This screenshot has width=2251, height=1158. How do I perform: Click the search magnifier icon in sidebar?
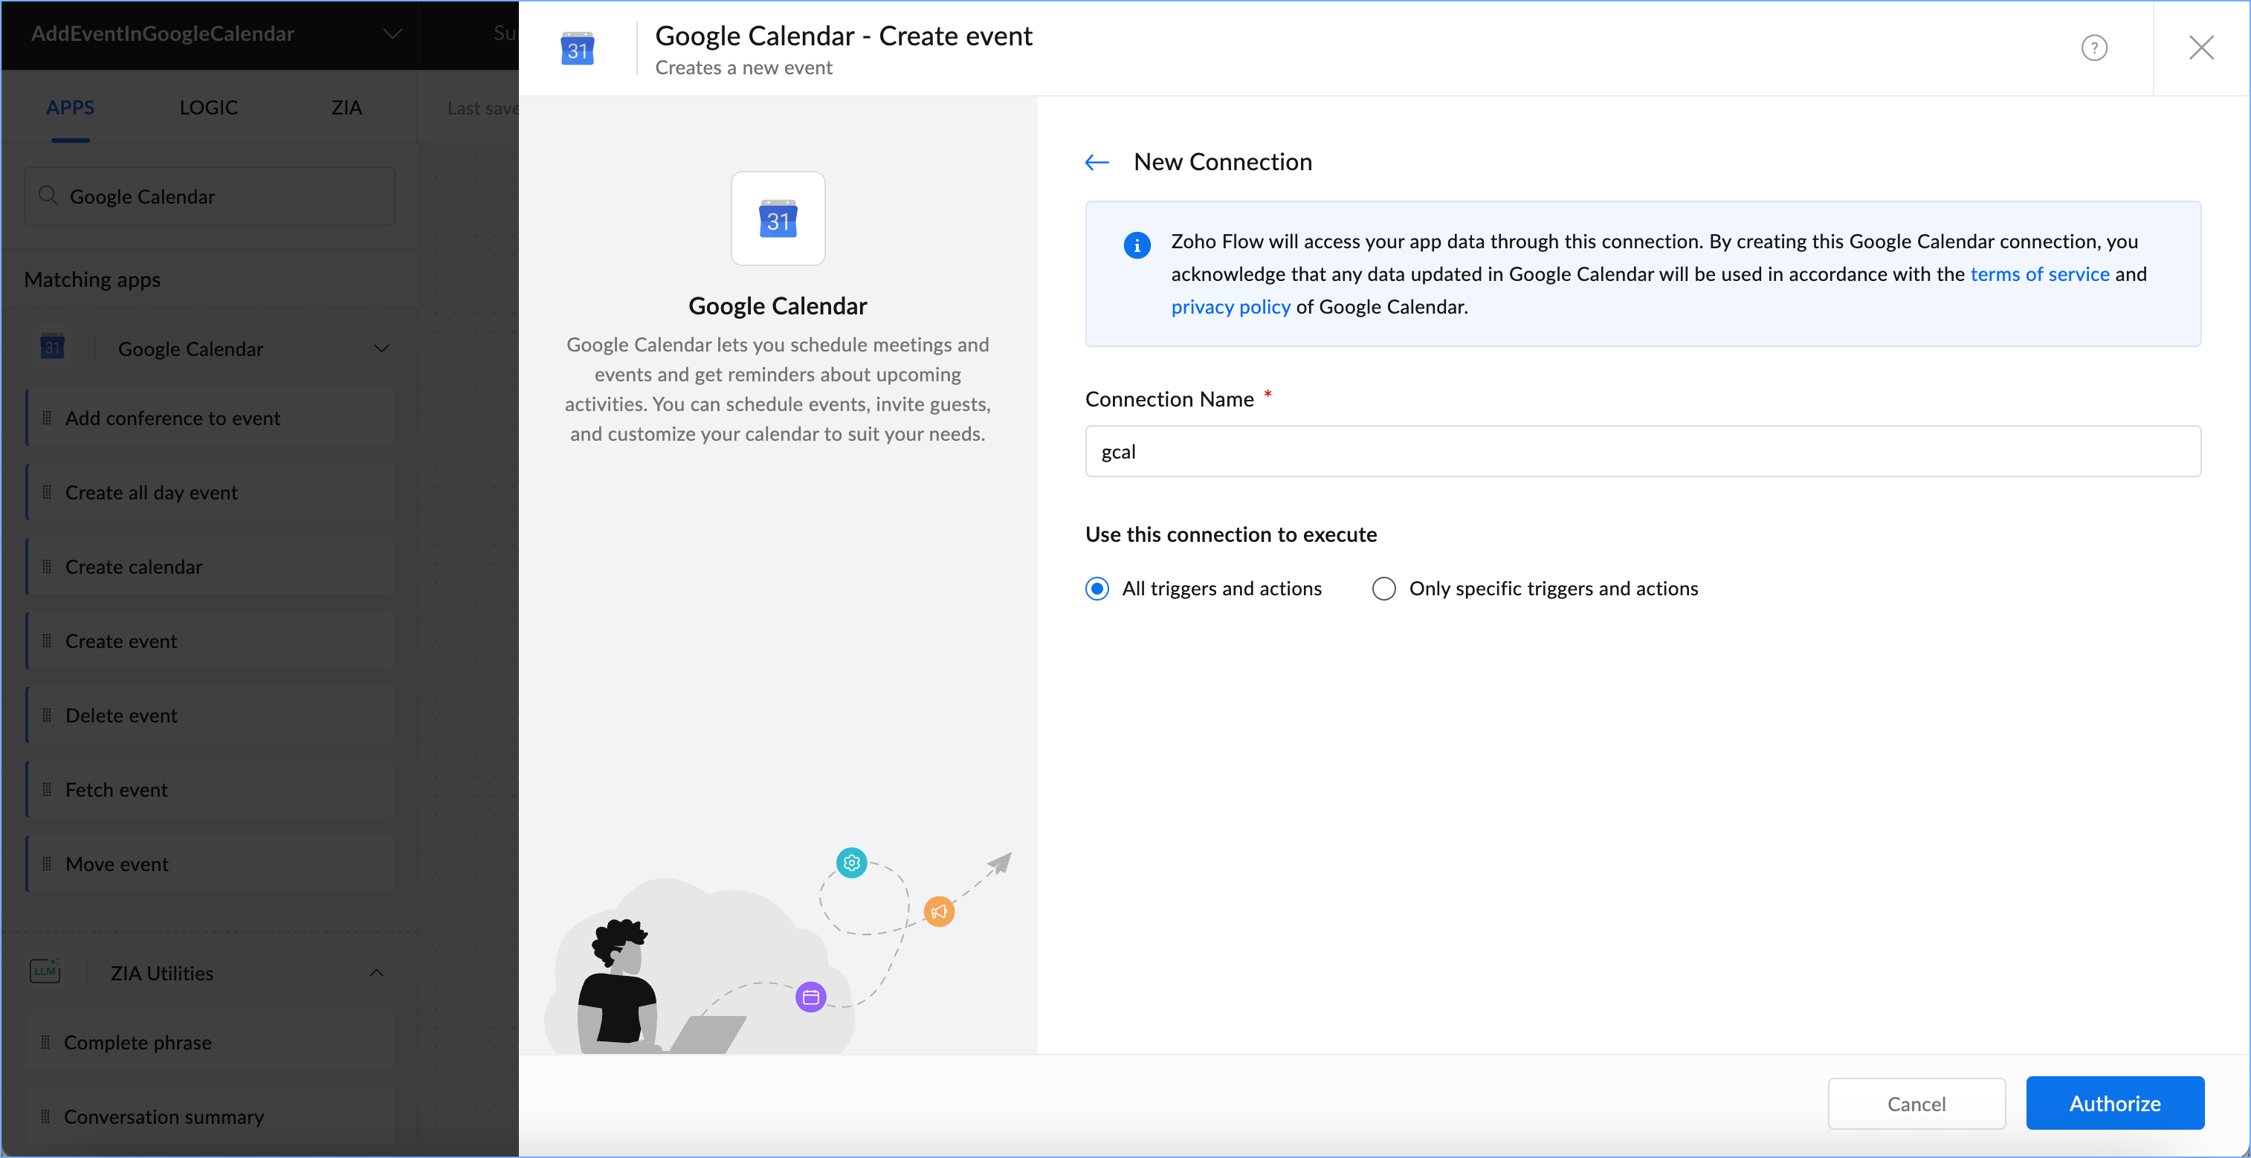48,195
